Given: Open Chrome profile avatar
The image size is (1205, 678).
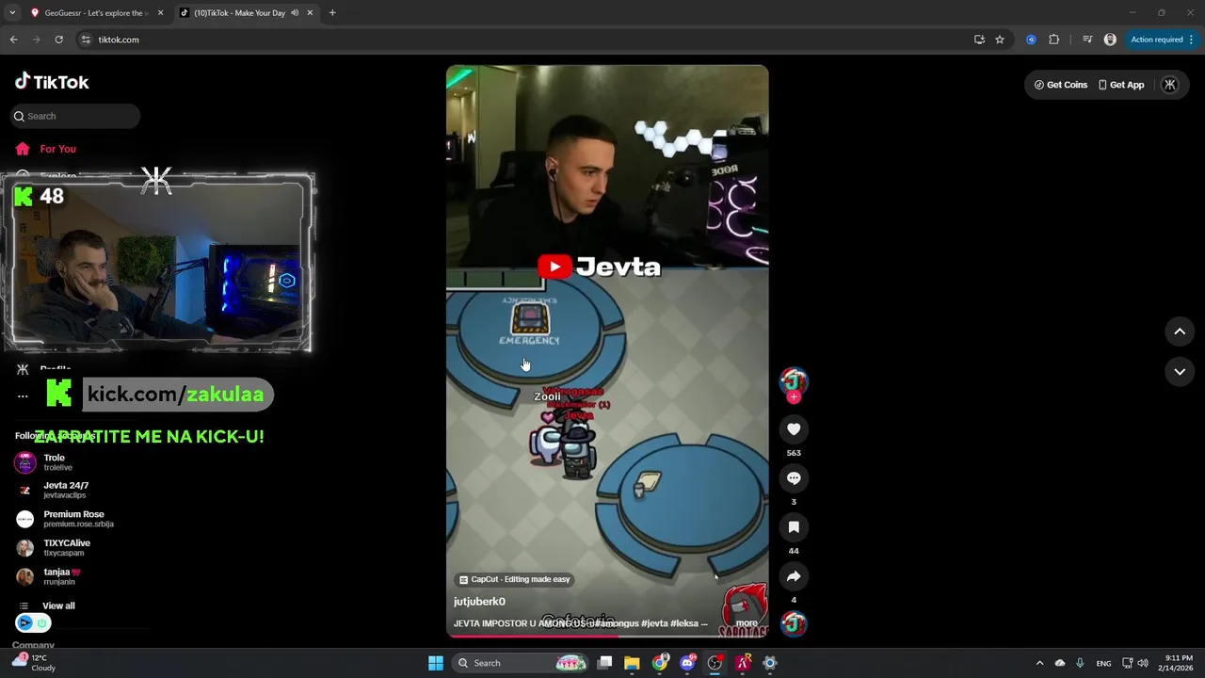Looking at the screenshot, I should pos(1110,40).
